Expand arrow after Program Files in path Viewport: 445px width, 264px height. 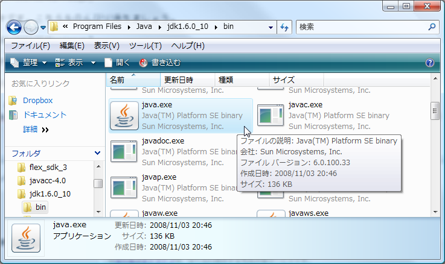129,27
